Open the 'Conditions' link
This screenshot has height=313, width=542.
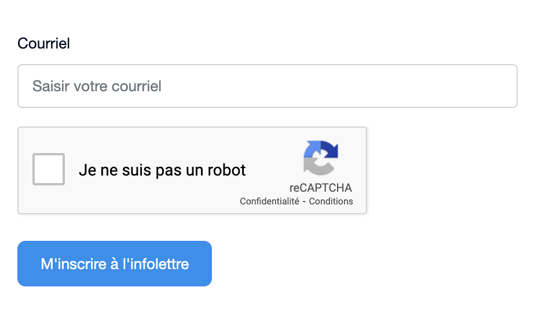click(331, 202)
